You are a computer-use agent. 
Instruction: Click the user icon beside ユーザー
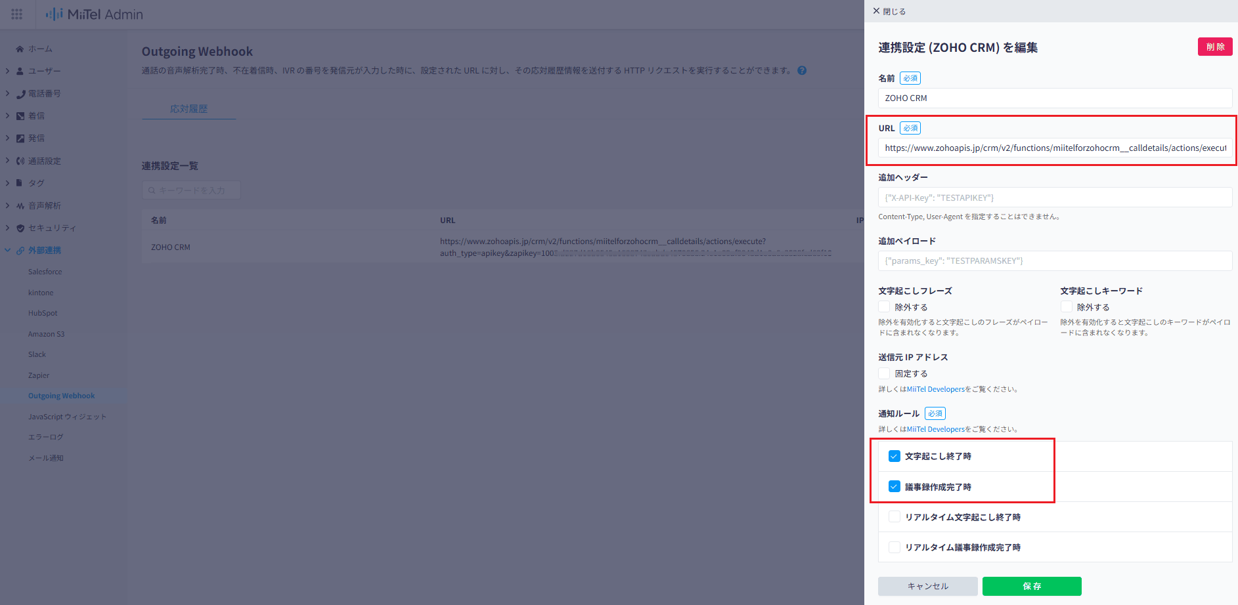point(20,71)
